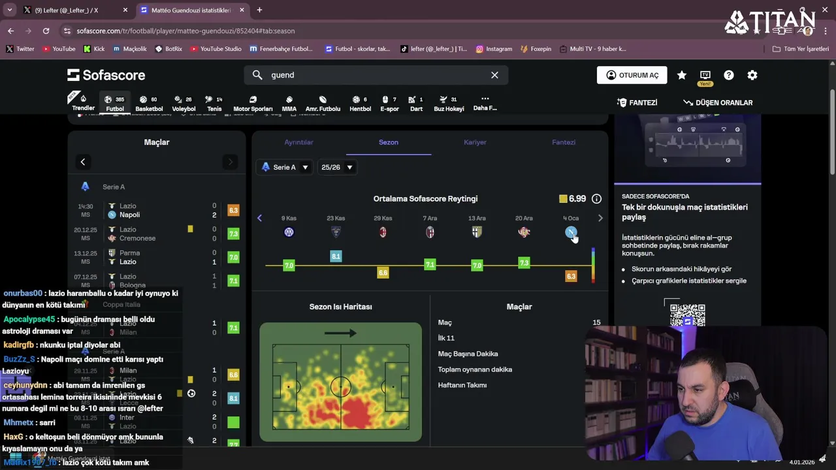Image resolution: width=836 pixels, height=470 pixels.
Task: Select Futbol sport category
Action: (115, 103)
